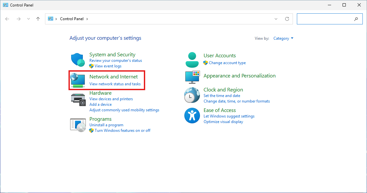Go up one level with the up arrow
This screenshot has width=367, height=193.
(38, 19)
